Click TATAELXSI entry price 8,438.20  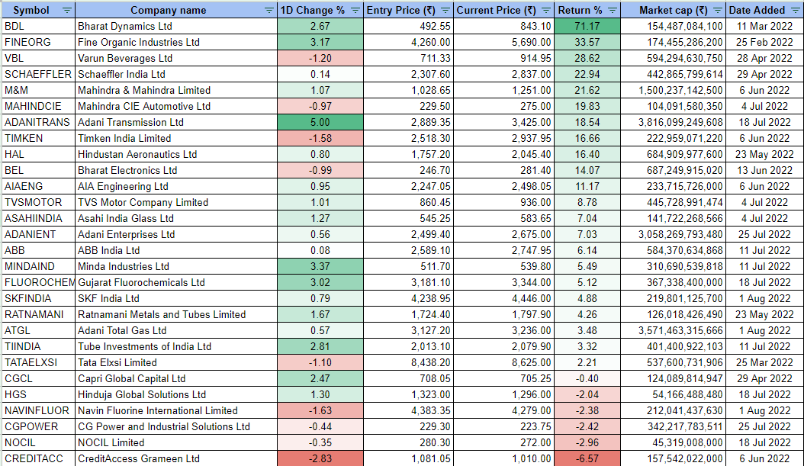click(408, 362)
